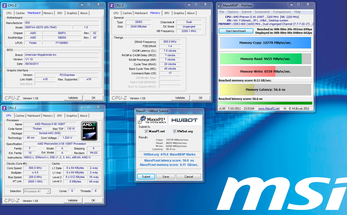Viewport: 347px width, 215px height.
Task: Click the Memory-Read result bar
Action: click(266, 59)
